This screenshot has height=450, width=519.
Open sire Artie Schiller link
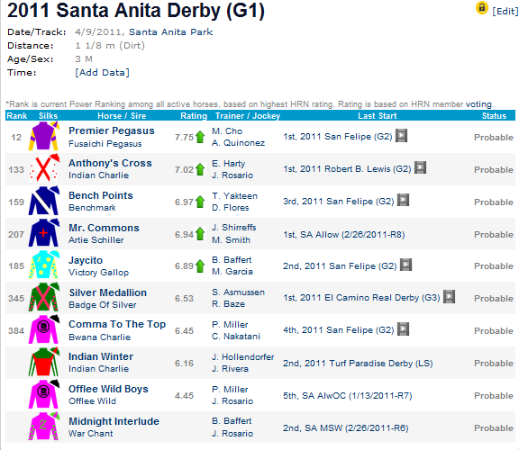96,240
